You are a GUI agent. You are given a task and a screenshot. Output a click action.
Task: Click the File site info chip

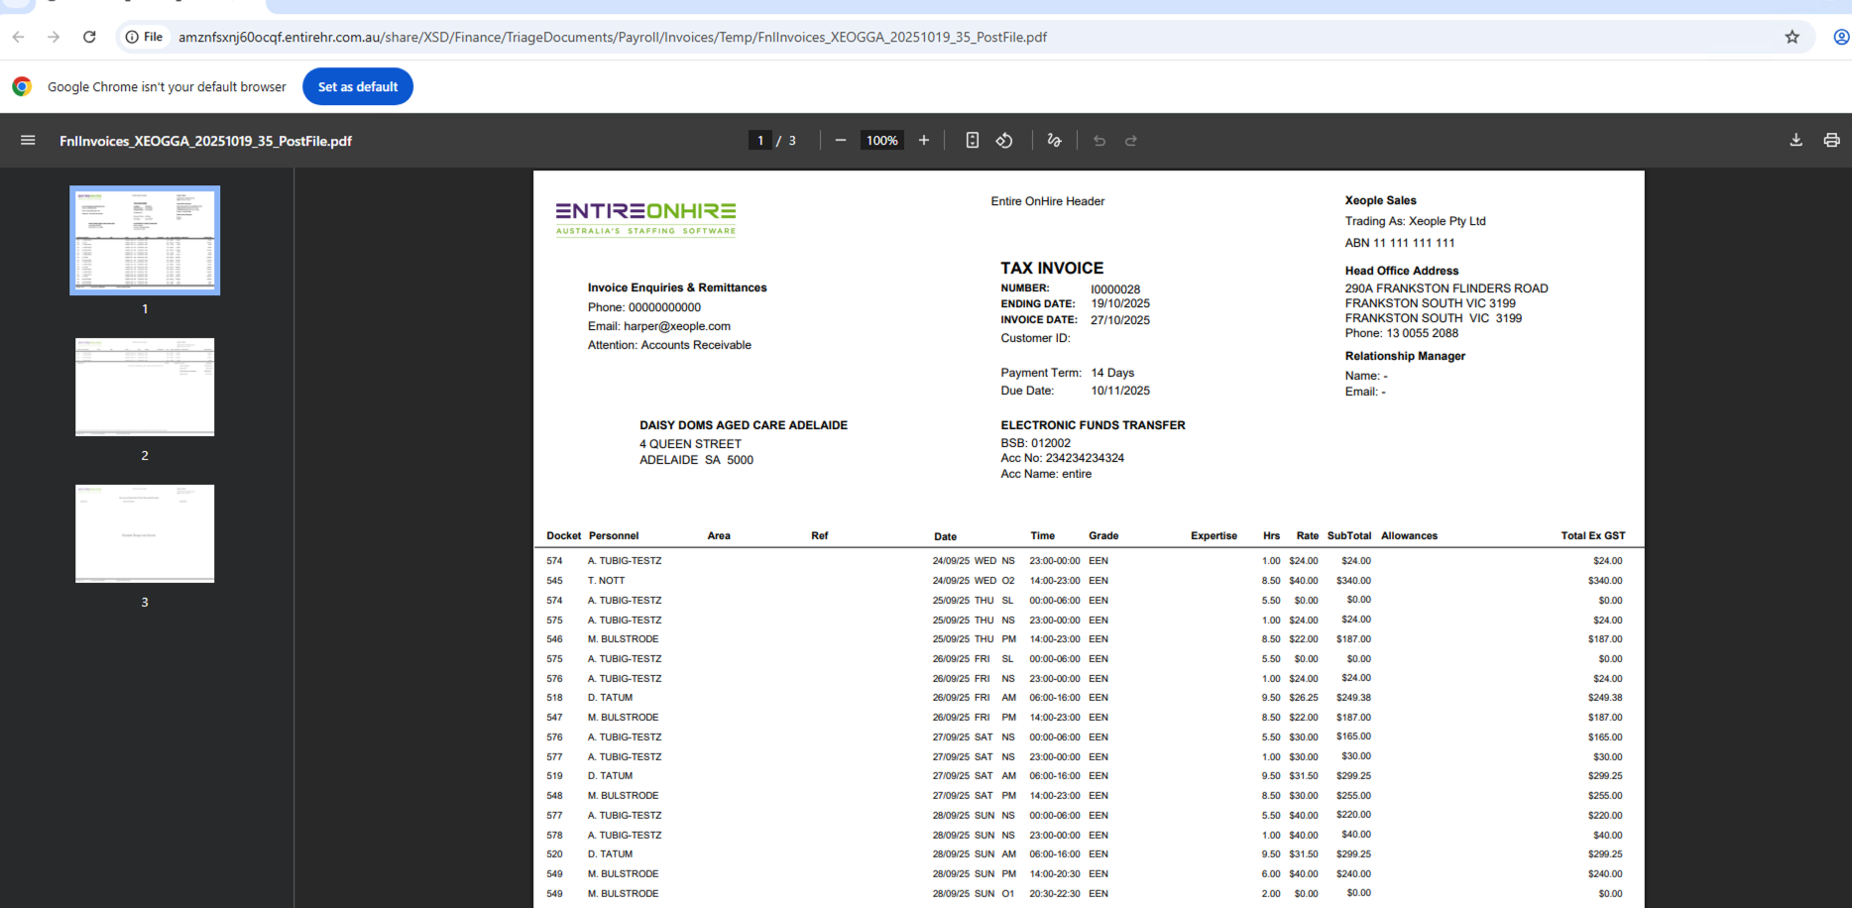(x=144, y=37)
